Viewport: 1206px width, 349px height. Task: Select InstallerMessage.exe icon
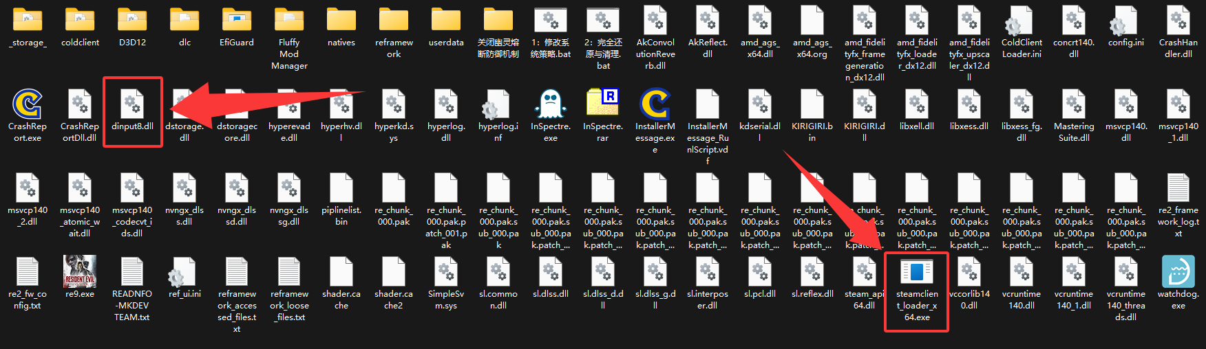pos(655,105)
